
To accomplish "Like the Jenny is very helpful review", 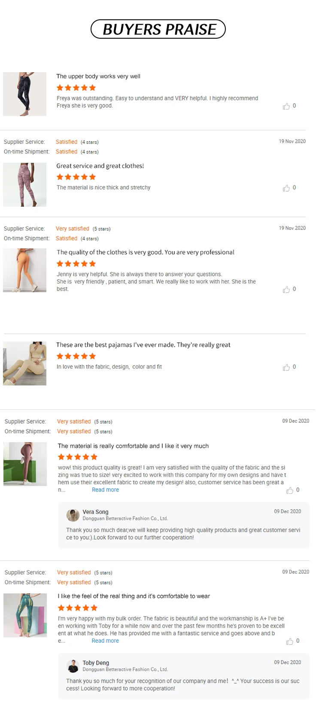I will (286, 290).
